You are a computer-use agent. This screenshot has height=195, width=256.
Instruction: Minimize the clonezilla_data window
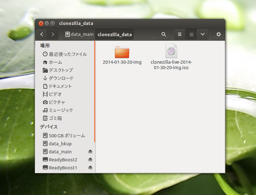point(47,24)
